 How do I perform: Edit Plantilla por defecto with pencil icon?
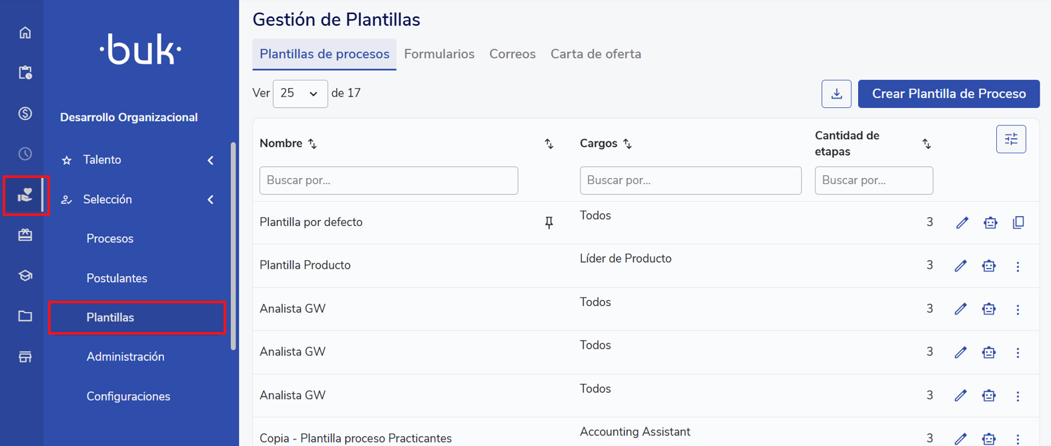point(962,223)
